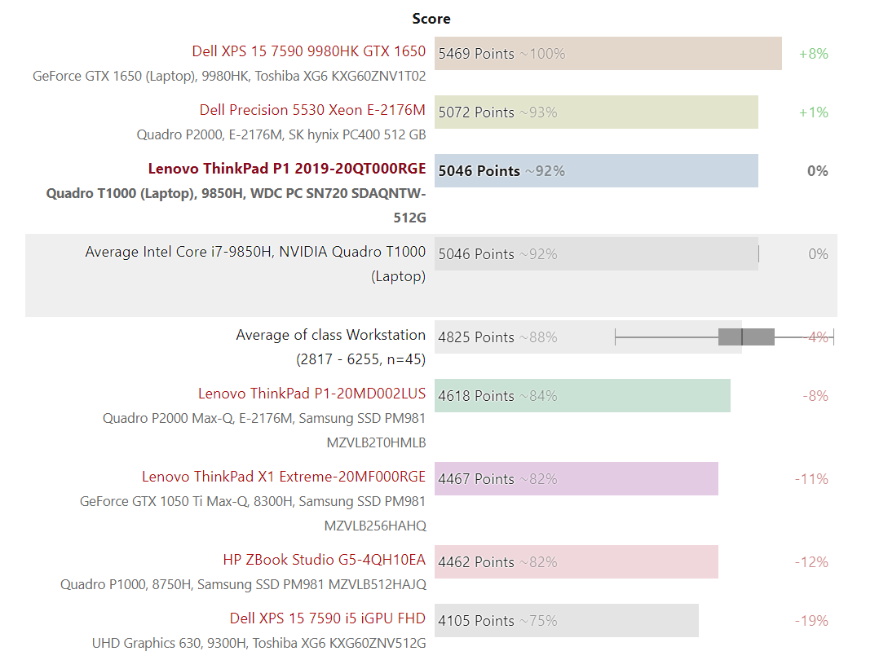Click the gray "0%" in the Average Intel Core row

tap(819, 254)
